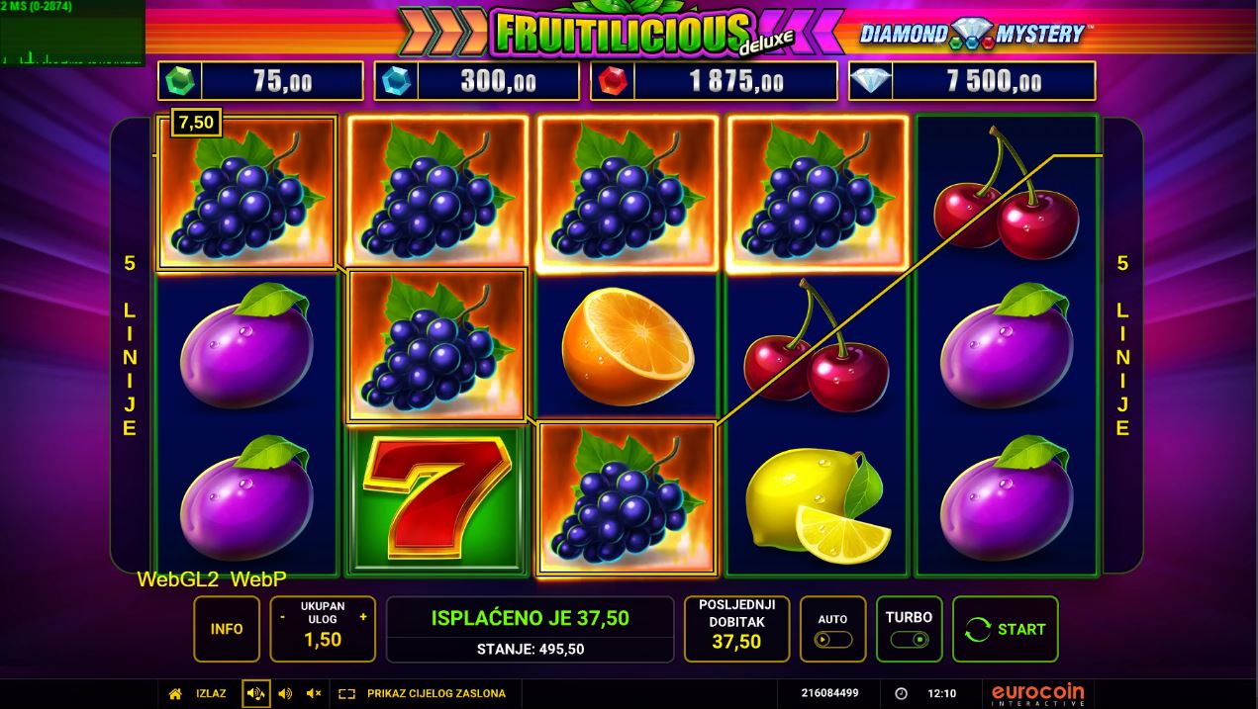Increase bet with the plus button
This screenshot has height=709, width=1258.
[363, 617]
